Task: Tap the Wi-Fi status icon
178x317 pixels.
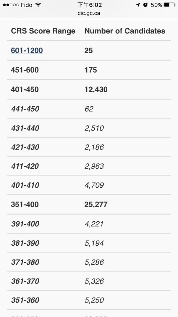Action: click(x=38, y=5)
